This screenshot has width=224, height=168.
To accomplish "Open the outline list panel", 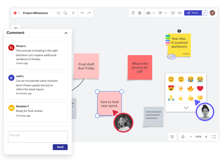I will [172, 136].
